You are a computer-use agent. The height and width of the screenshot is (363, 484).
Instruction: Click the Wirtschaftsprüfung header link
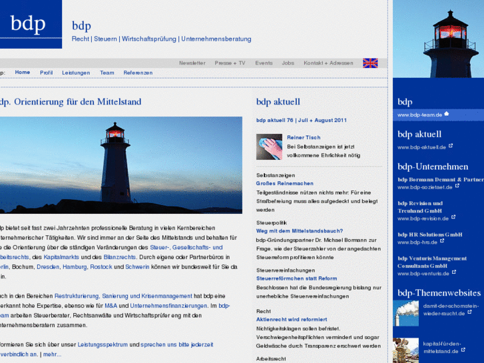coord(148,39)
